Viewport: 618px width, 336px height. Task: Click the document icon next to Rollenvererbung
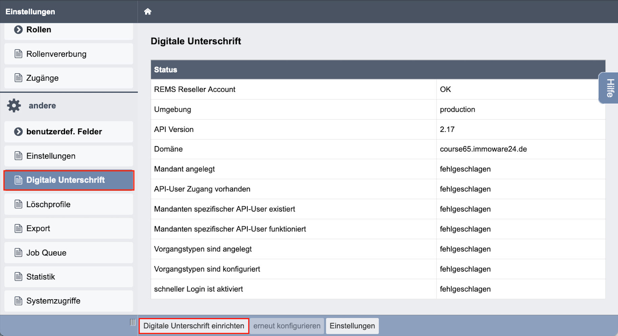coord(19,54)
